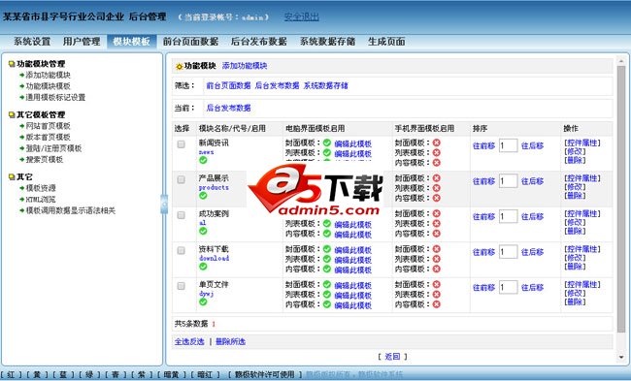Viewport: 631px width, 381px height.
Task: Check the box for 单页文件 row
Action: tap(182, 286)
